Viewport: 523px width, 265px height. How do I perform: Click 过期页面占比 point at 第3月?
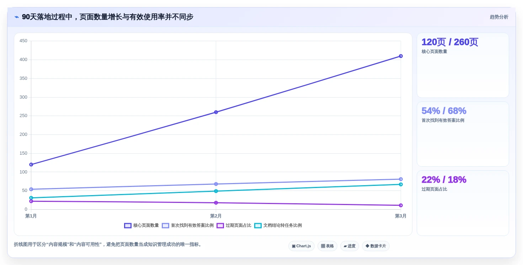[401, 205]
